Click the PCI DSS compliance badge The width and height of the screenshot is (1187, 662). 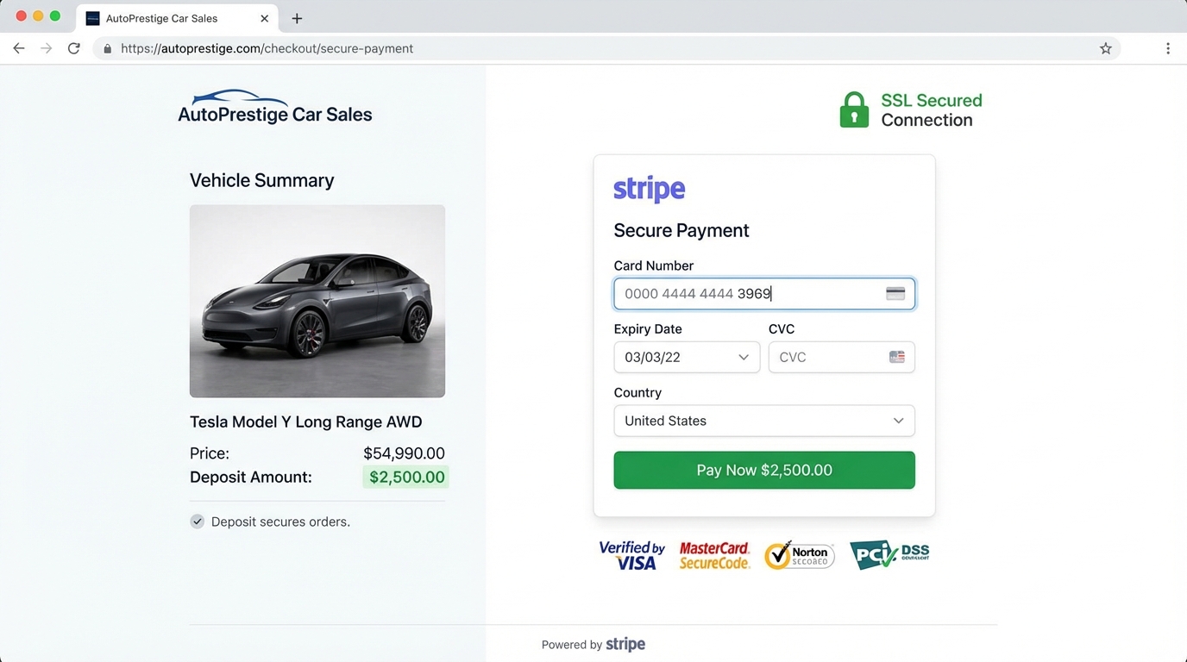889,554
